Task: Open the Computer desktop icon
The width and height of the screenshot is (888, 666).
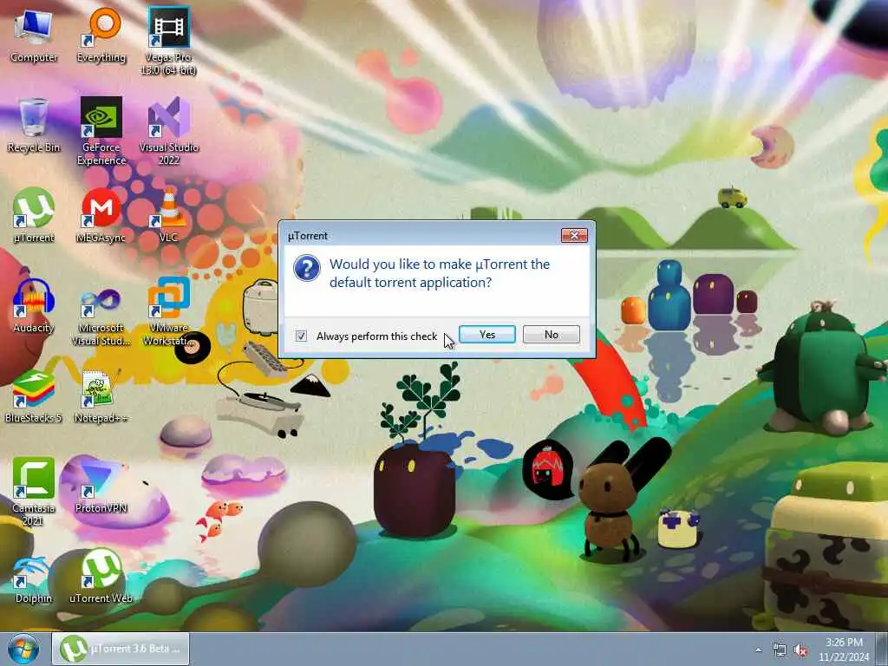Action: (34, 36)
